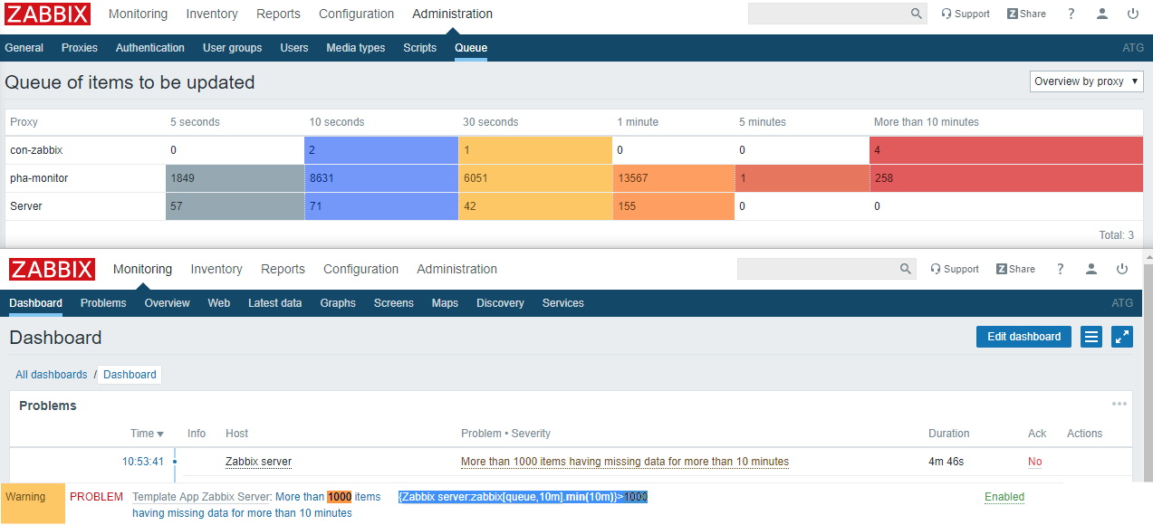
Task: Click the Edit dashboard button
Action: [x=1023, y=336]
